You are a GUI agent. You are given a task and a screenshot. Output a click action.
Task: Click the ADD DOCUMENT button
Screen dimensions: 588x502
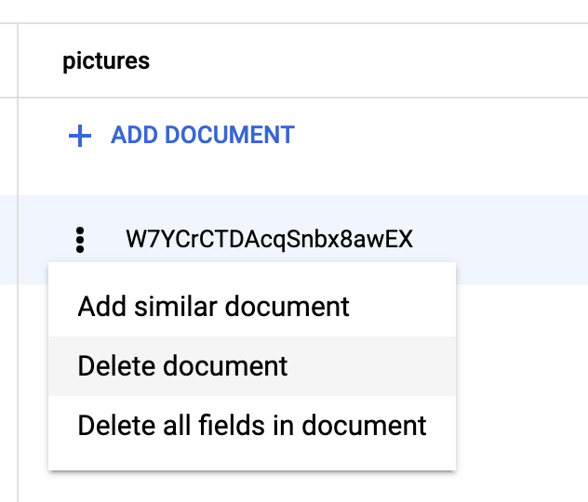[x=182, y=136]
